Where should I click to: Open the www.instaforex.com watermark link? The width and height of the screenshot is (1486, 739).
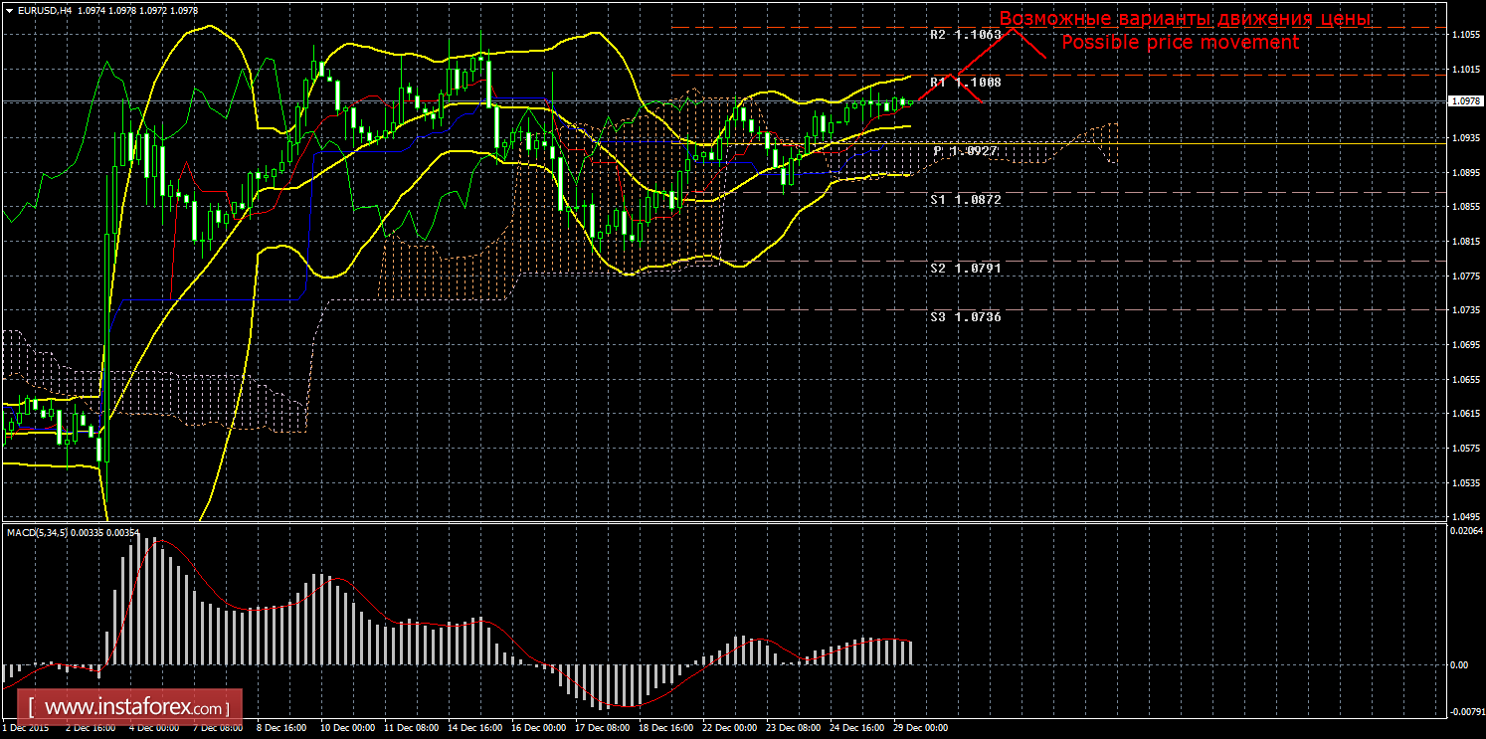(x=135, y=708)
